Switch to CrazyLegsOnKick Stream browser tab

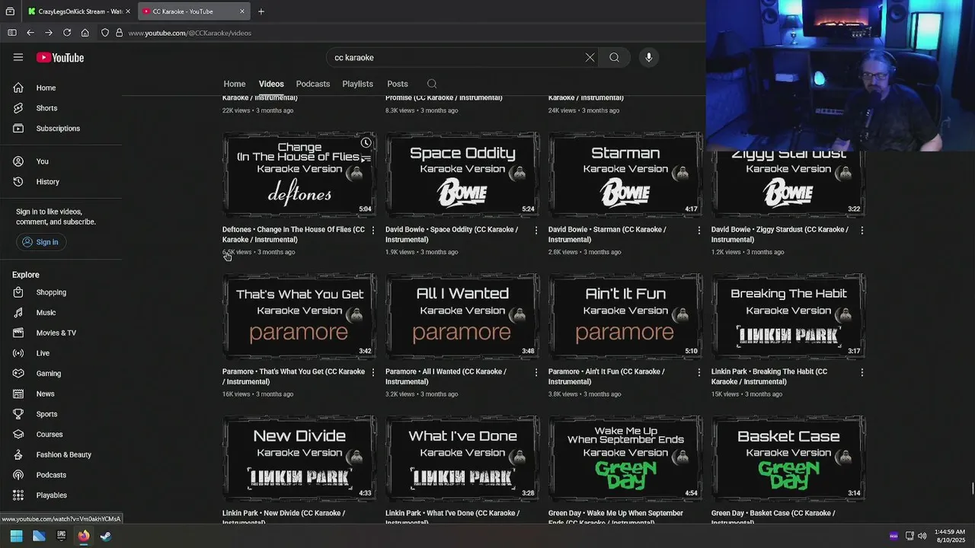79,11
